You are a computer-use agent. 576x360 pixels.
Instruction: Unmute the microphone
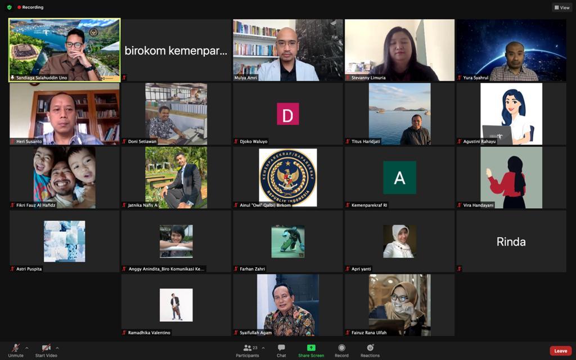[x=16, y=350]
